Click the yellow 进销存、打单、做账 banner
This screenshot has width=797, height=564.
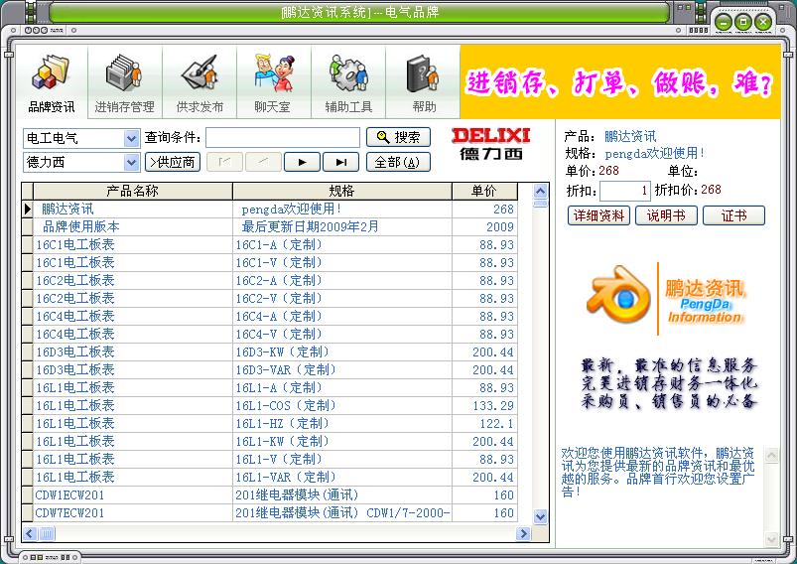619,81
